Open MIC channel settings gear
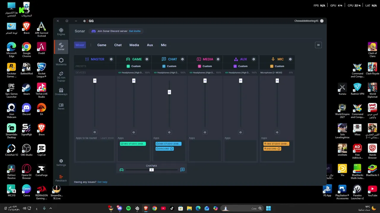 [x=290, y=59]
